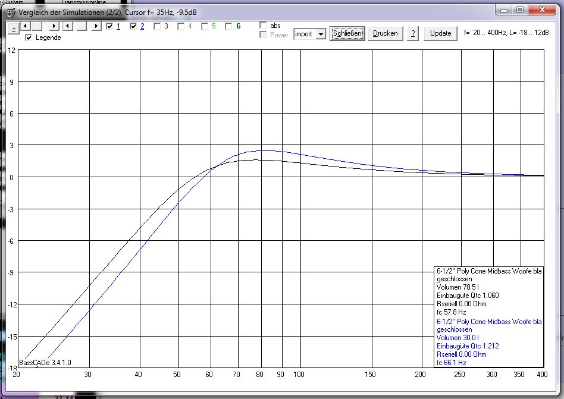Click the blue 'fc 66.1 Hz' legend line
Viewport: 564px width, 399px height.
pyautogui.click(x=452, y=363)
